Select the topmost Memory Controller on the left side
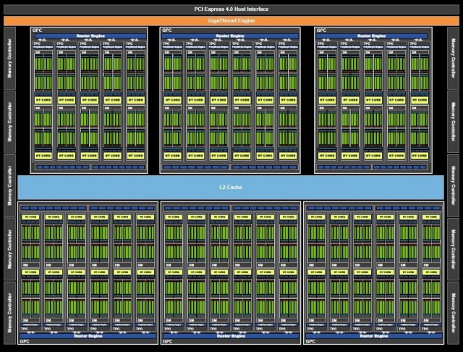 [x=9, y=58]
